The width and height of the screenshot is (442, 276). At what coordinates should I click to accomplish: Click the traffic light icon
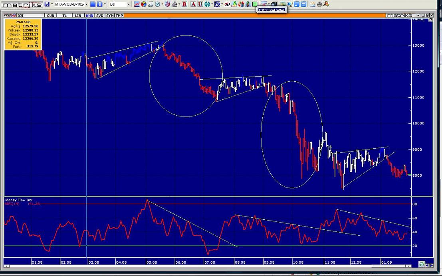click(248, 4)
